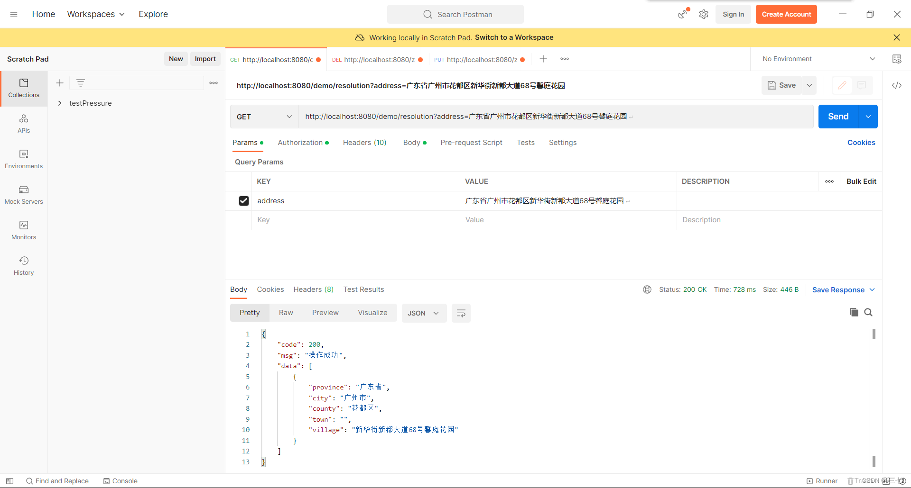Open the hamburger menu icon
Image resolution: width=911 pixels, height=488 pixels.
coord(14,14)
